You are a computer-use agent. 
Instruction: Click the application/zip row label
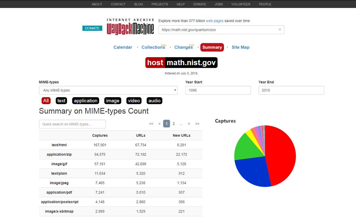click(x=59, y=154)
